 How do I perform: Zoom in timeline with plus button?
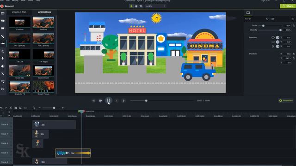pyautogui.click(x=63, y=108)
